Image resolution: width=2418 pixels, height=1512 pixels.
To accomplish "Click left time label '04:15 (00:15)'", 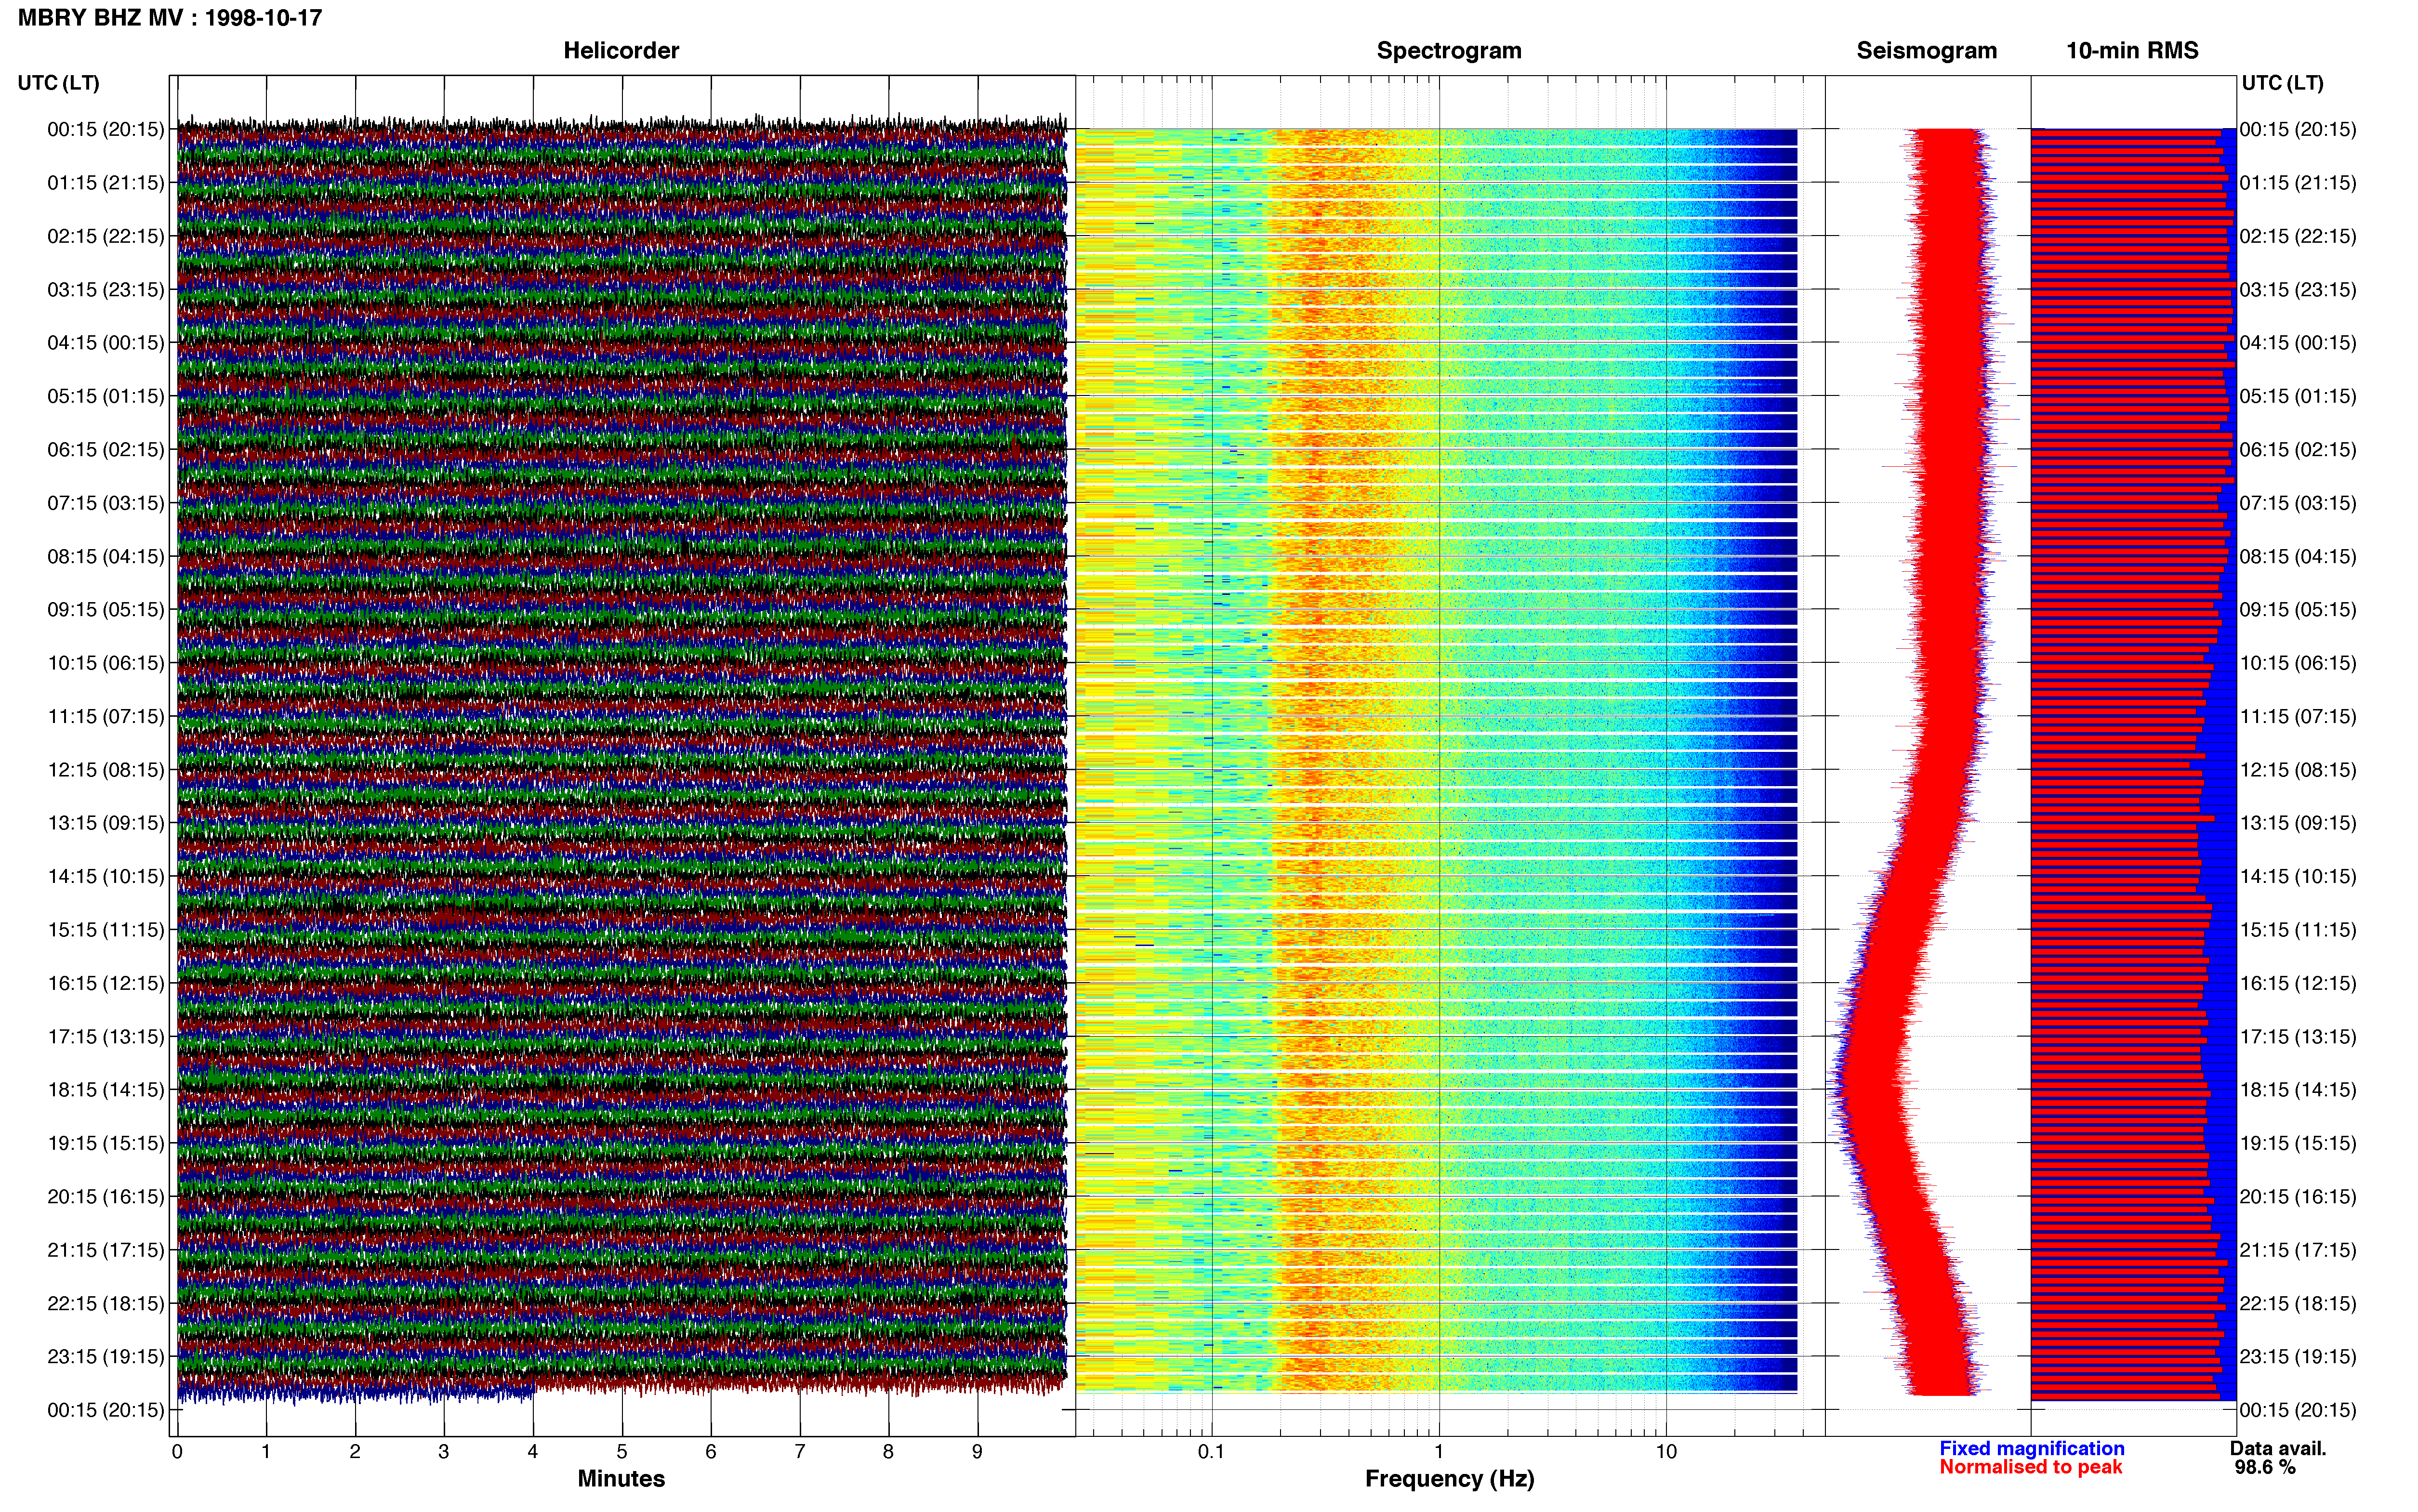I will pos(106,343).
